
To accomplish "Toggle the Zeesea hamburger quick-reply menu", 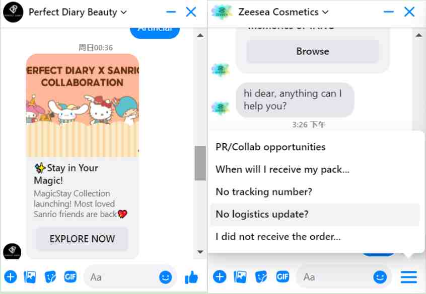I will coord(408,277).
